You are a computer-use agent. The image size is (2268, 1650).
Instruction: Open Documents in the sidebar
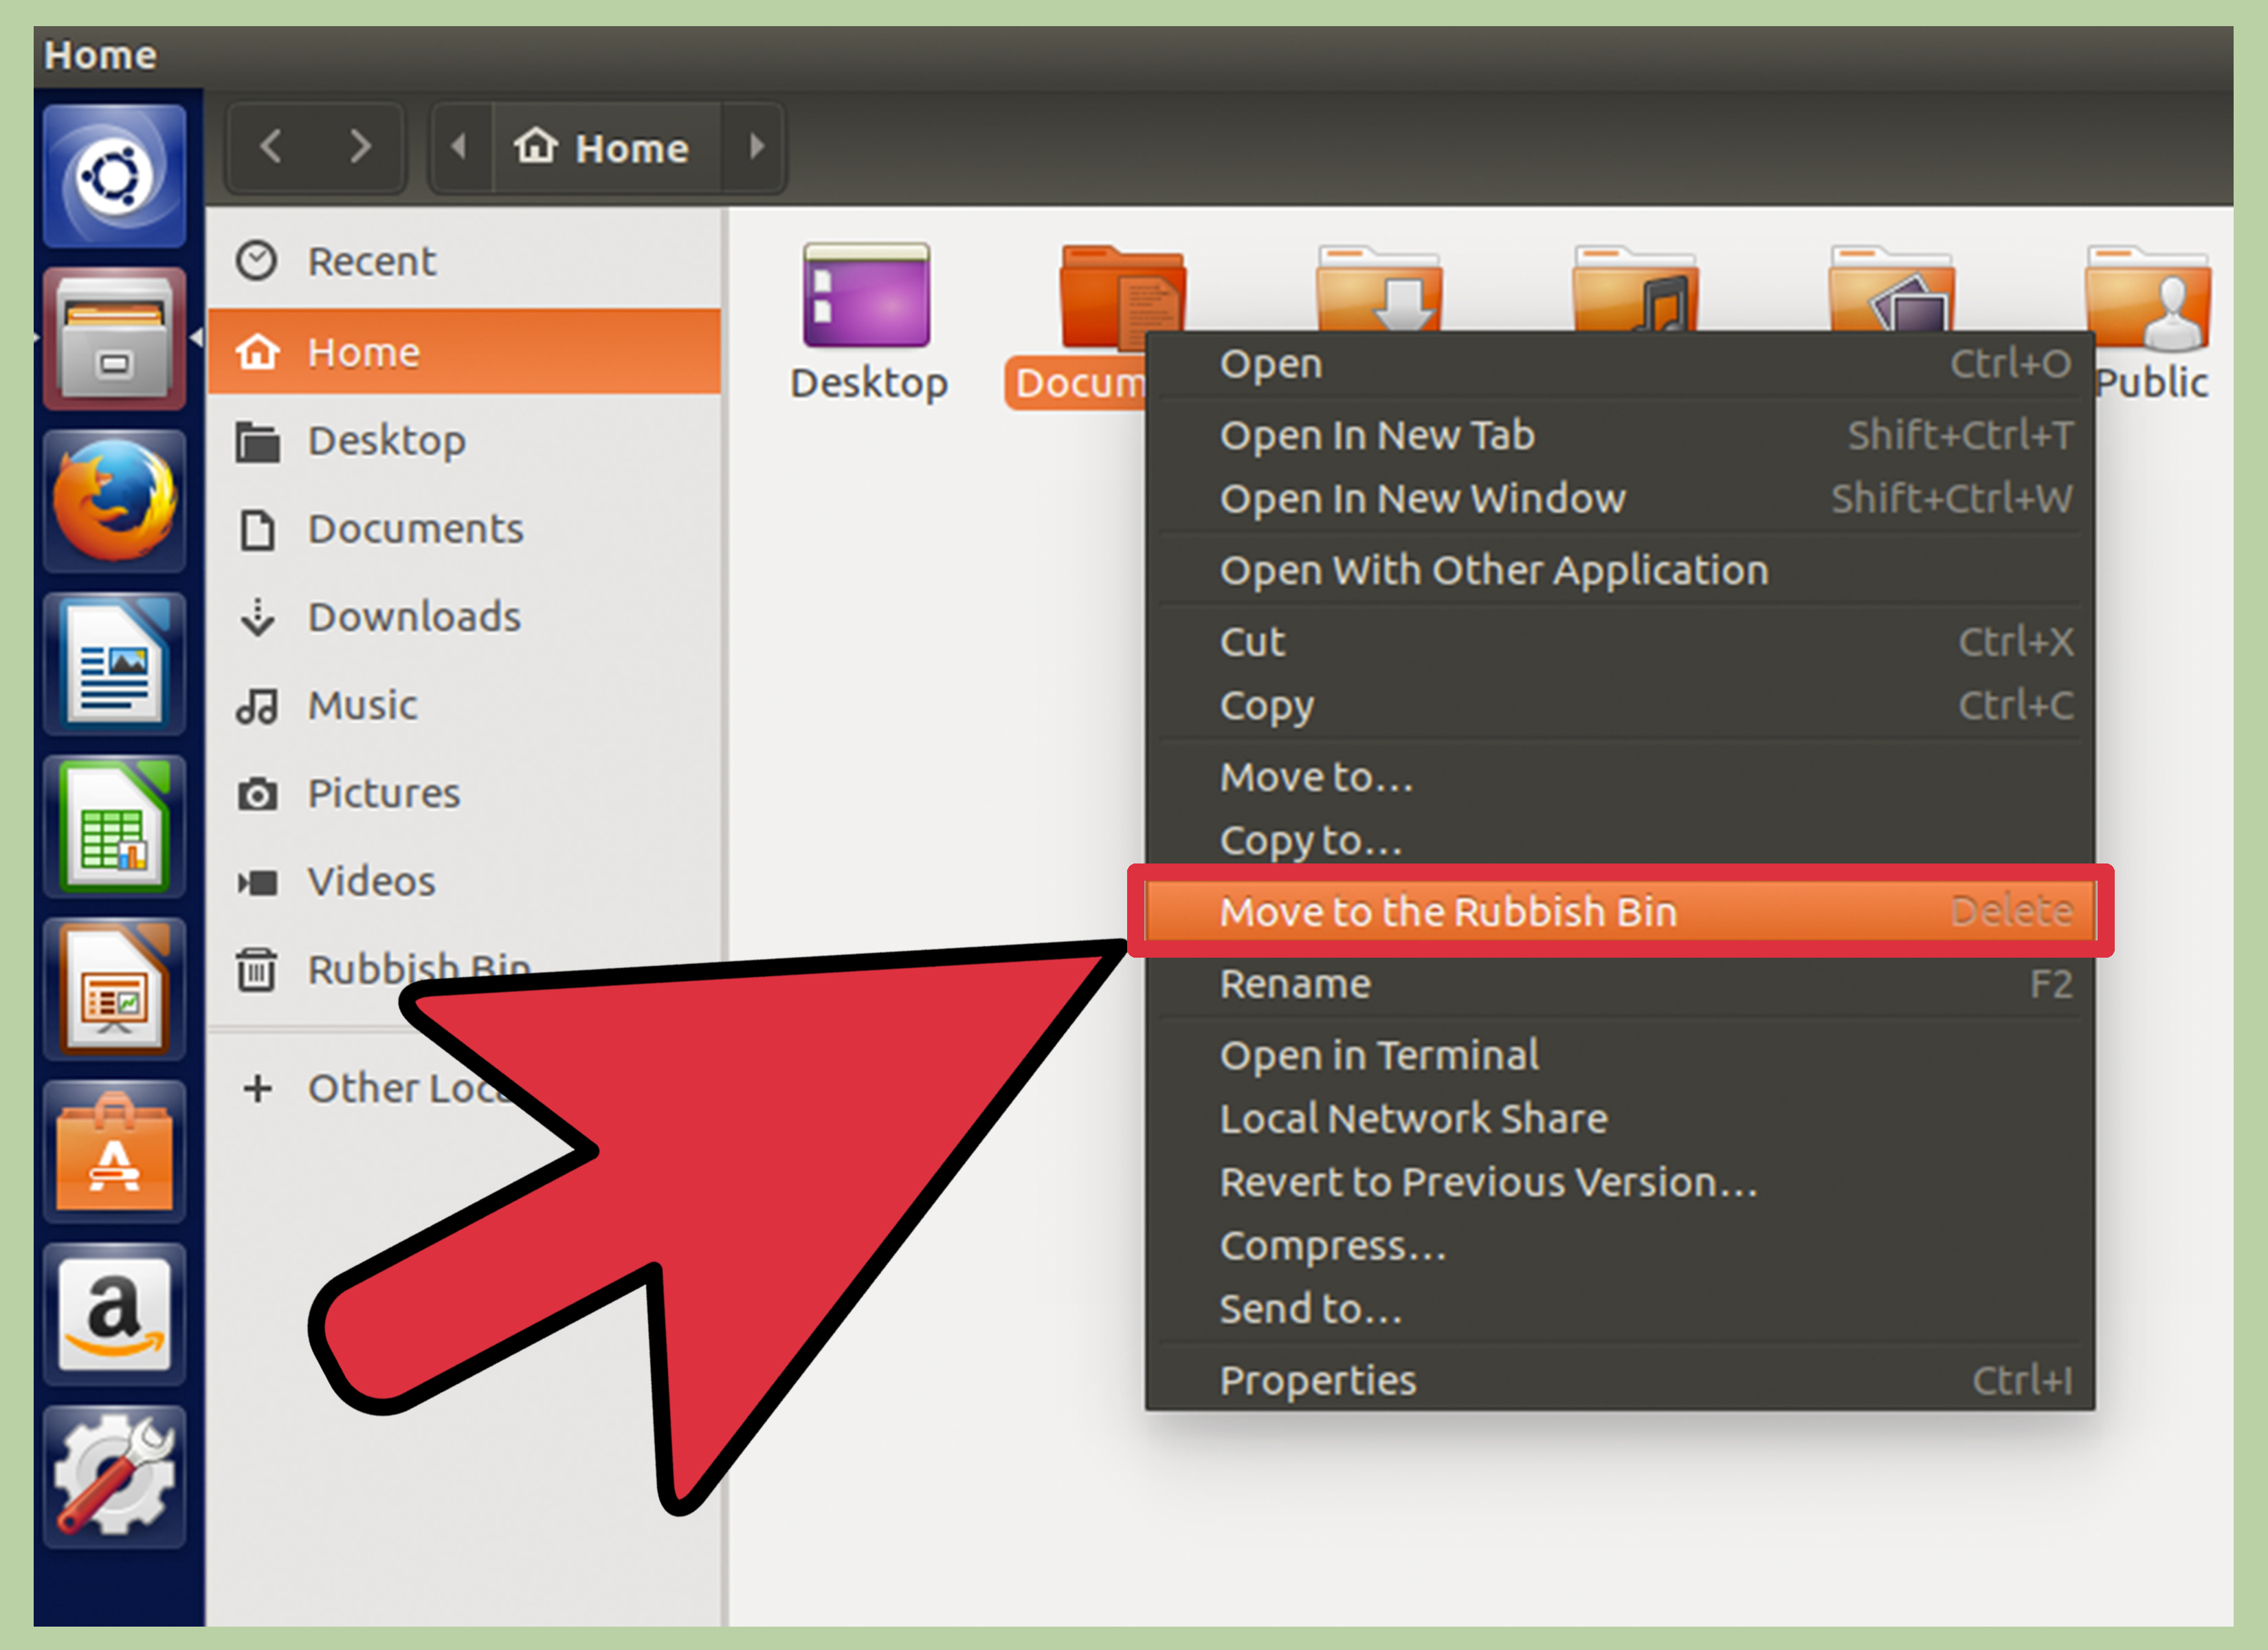tap(464, 528)
